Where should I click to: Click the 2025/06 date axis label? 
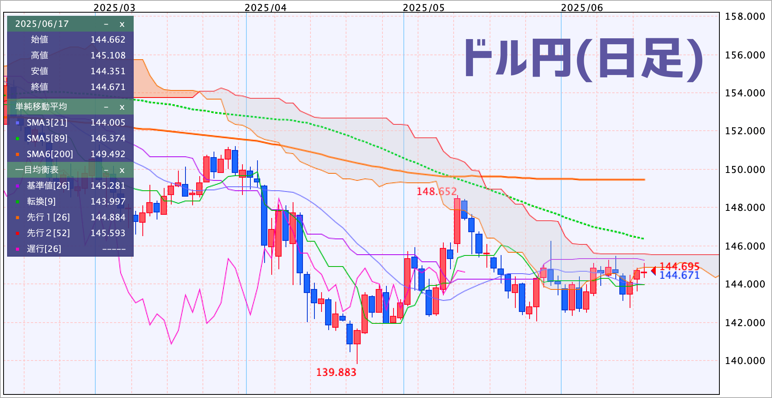582,8
